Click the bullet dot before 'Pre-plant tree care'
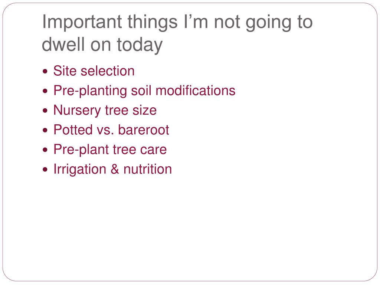The width and height of the screenshot is (380, 285). point(45,150)
